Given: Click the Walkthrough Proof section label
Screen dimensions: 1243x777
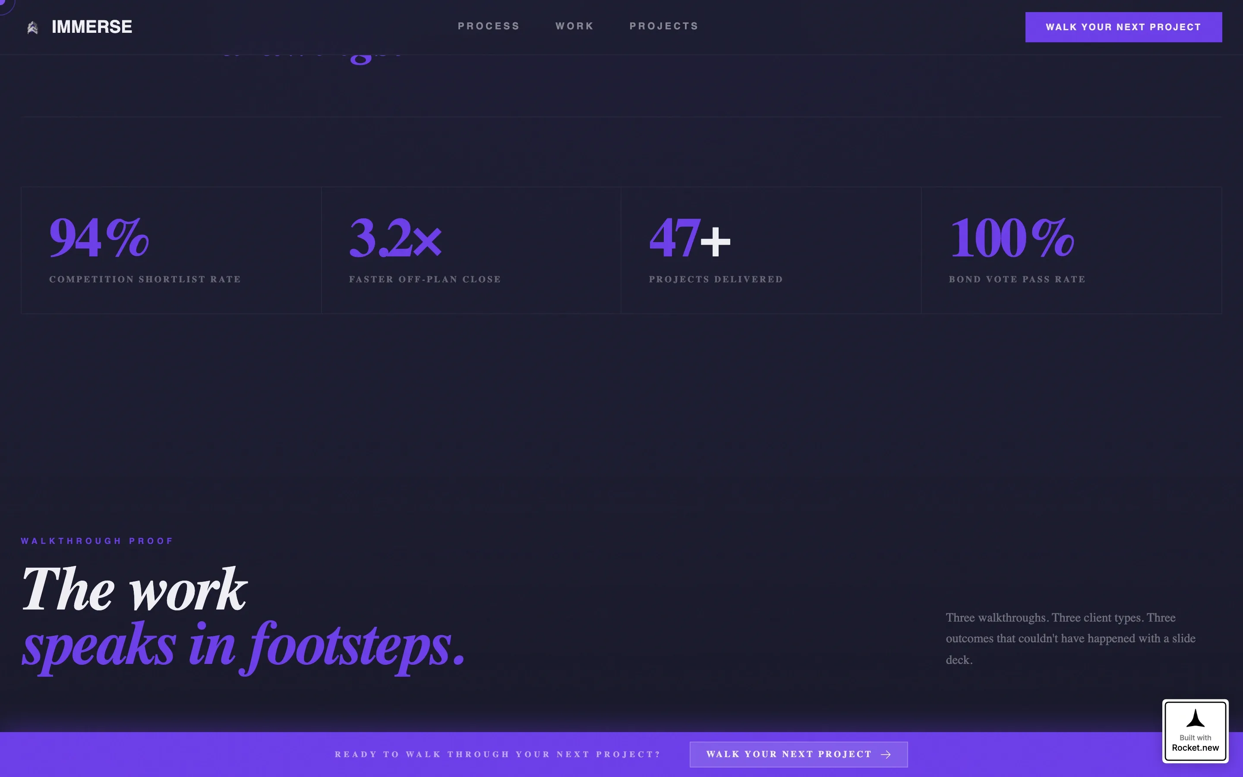Looking at the screenshot, I should point(97,540).
